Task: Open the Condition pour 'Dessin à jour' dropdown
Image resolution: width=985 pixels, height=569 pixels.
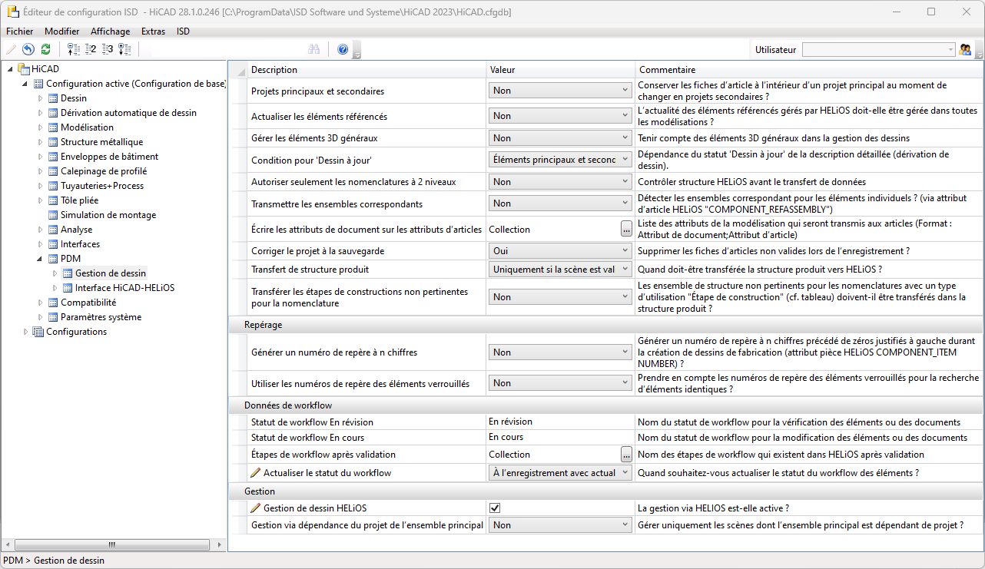Action: (x=560, y=160)
